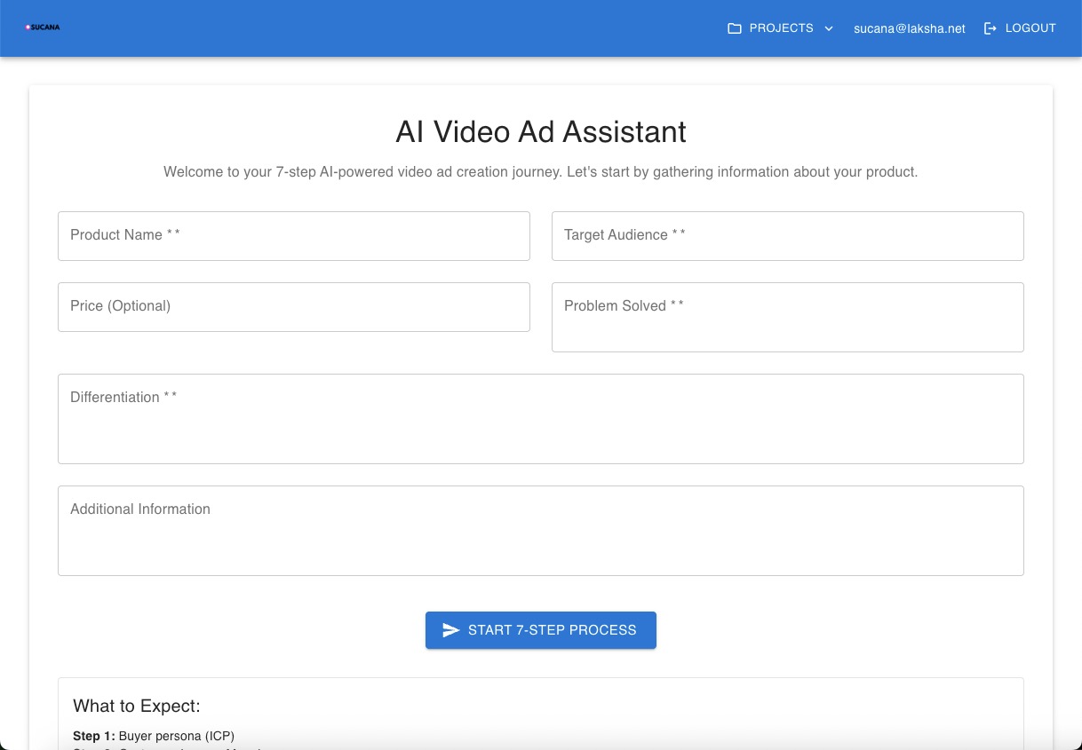Image resolution: width=1082 pixels, height=750 pixels.
Task: Select the Additional Information text box
Action: point(541,531)
